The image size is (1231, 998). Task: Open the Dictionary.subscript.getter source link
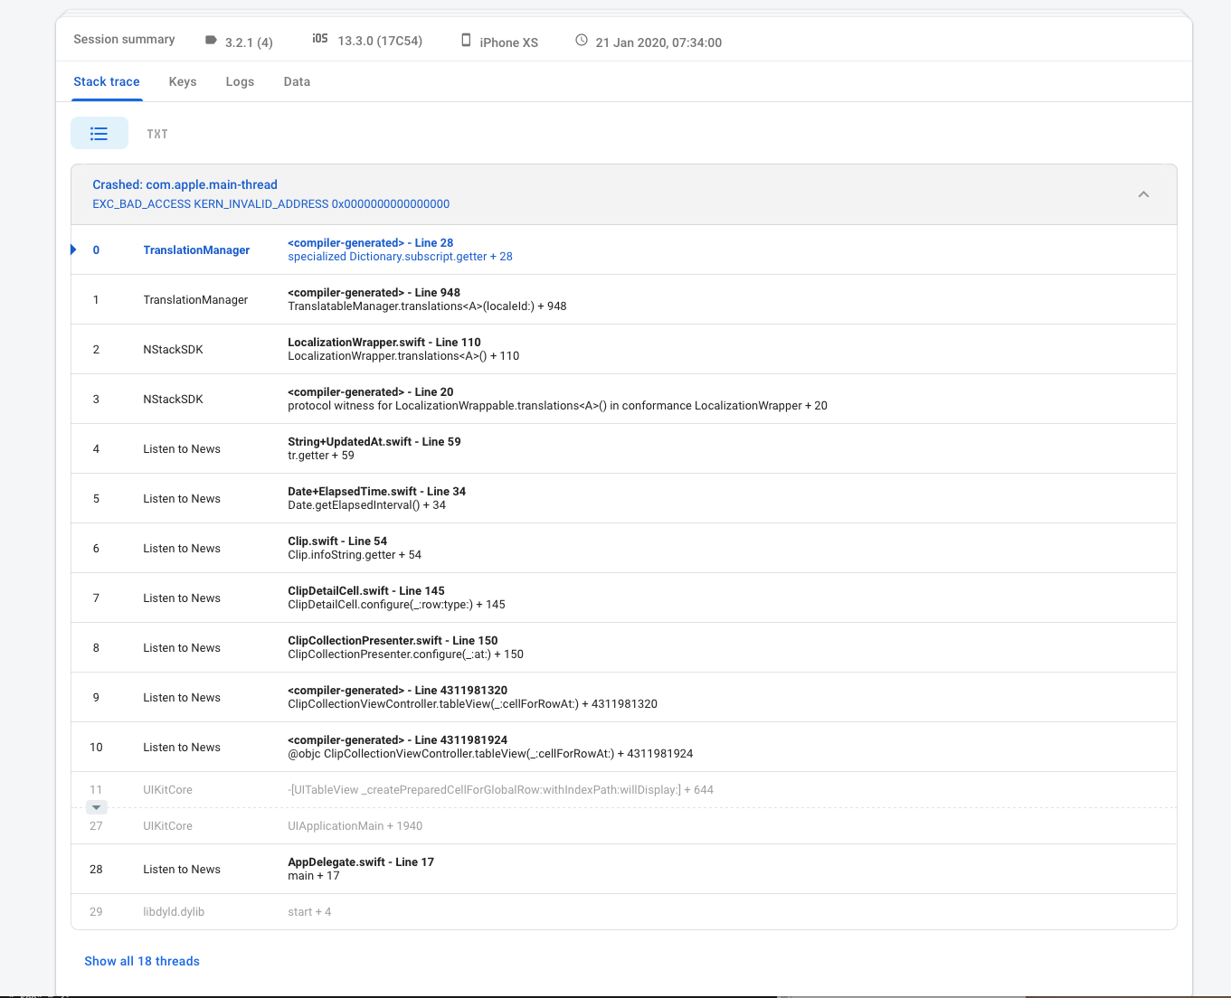tap(400, 256)
